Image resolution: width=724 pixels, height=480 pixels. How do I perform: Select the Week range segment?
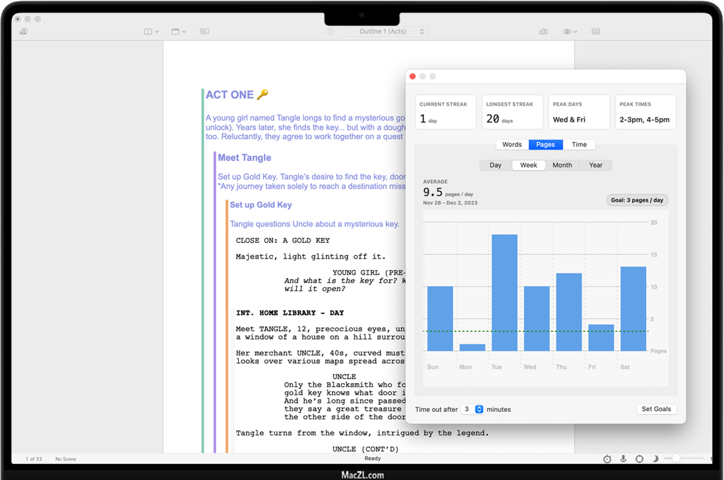528,166
